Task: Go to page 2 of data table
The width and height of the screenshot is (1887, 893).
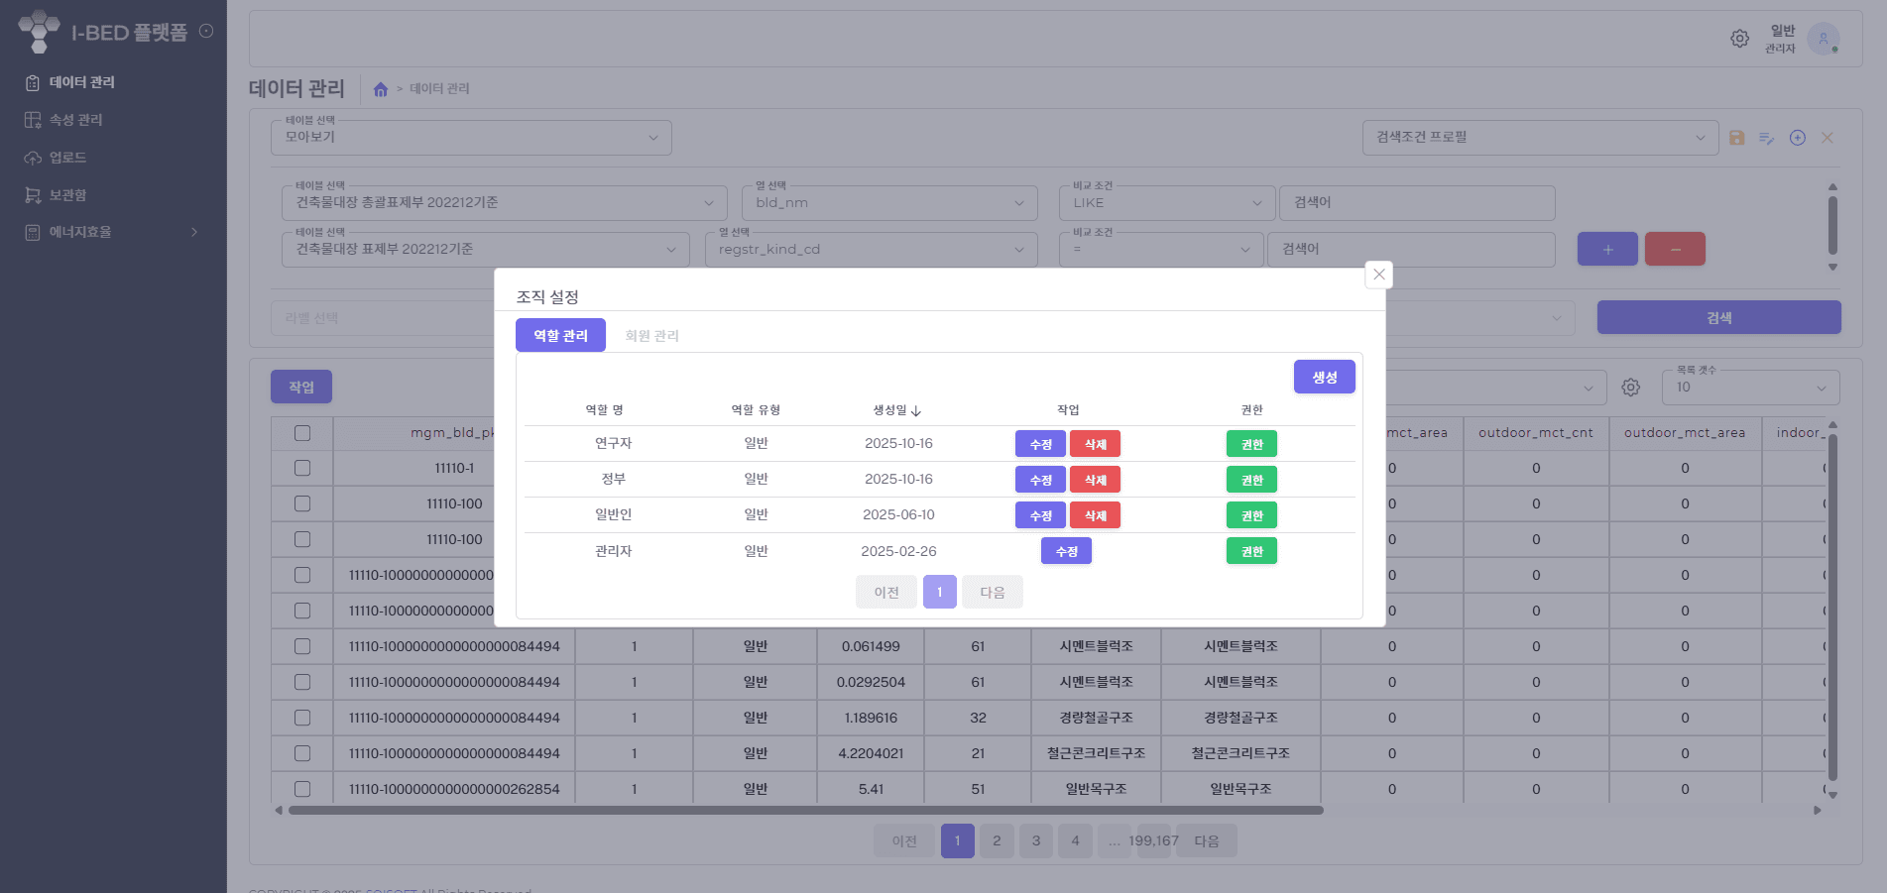Action: click(x=997, y=840)
